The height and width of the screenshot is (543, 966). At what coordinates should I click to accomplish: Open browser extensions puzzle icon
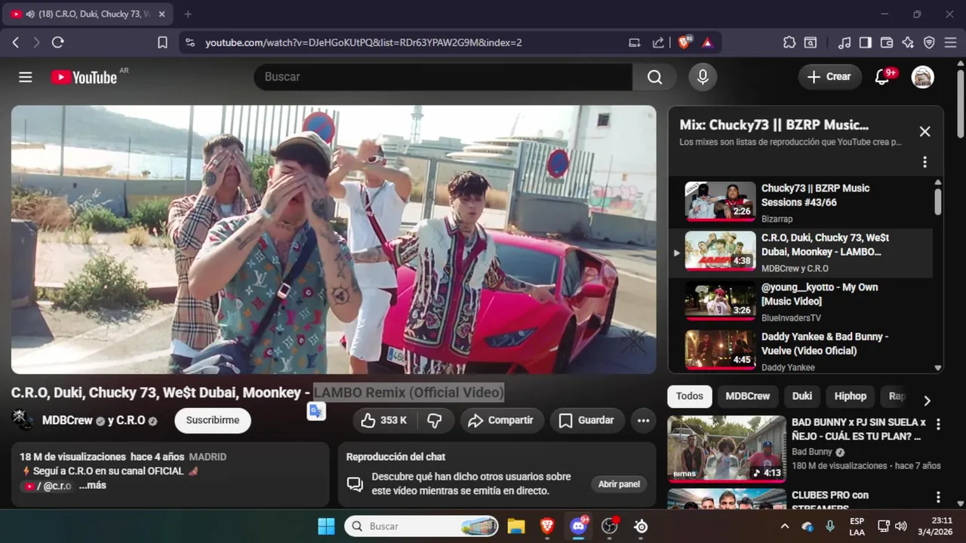coord(789,43)
